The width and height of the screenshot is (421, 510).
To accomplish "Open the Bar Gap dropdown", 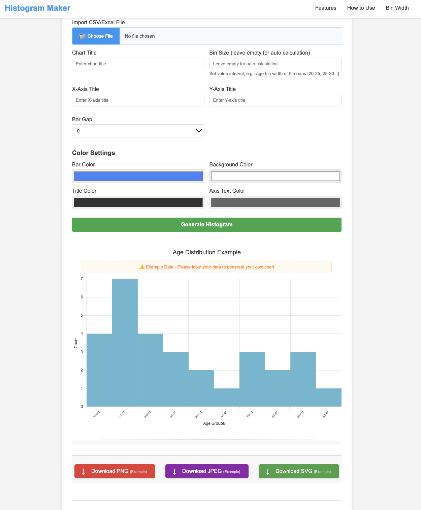I will pos(138,131).
